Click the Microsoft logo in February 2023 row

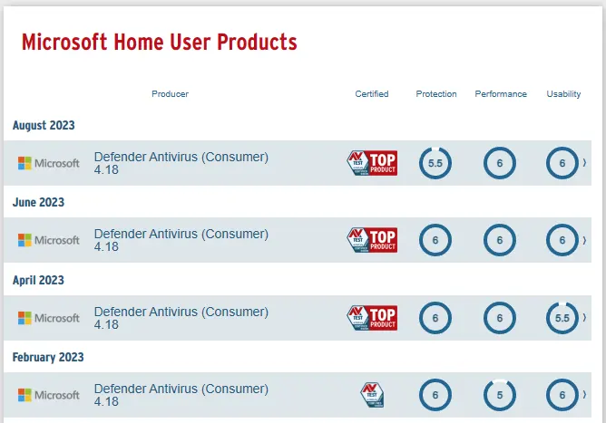[49, 395]
